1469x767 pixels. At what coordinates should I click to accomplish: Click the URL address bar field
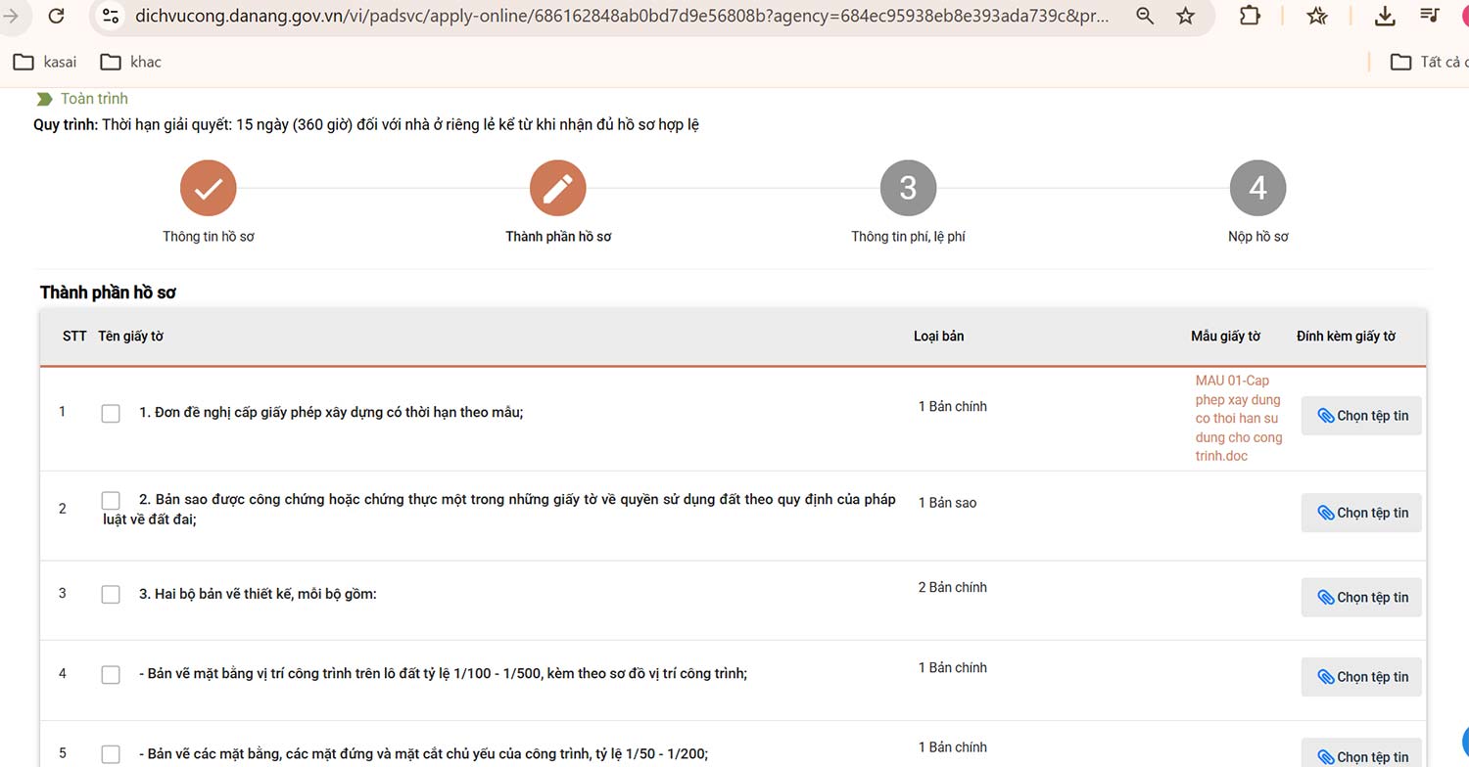(x=627, y=16)
